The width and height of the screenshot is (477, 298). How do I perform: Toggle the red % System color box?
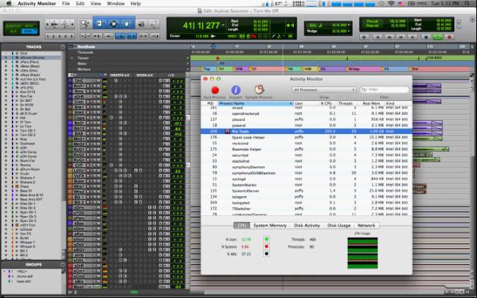[267, 247]
